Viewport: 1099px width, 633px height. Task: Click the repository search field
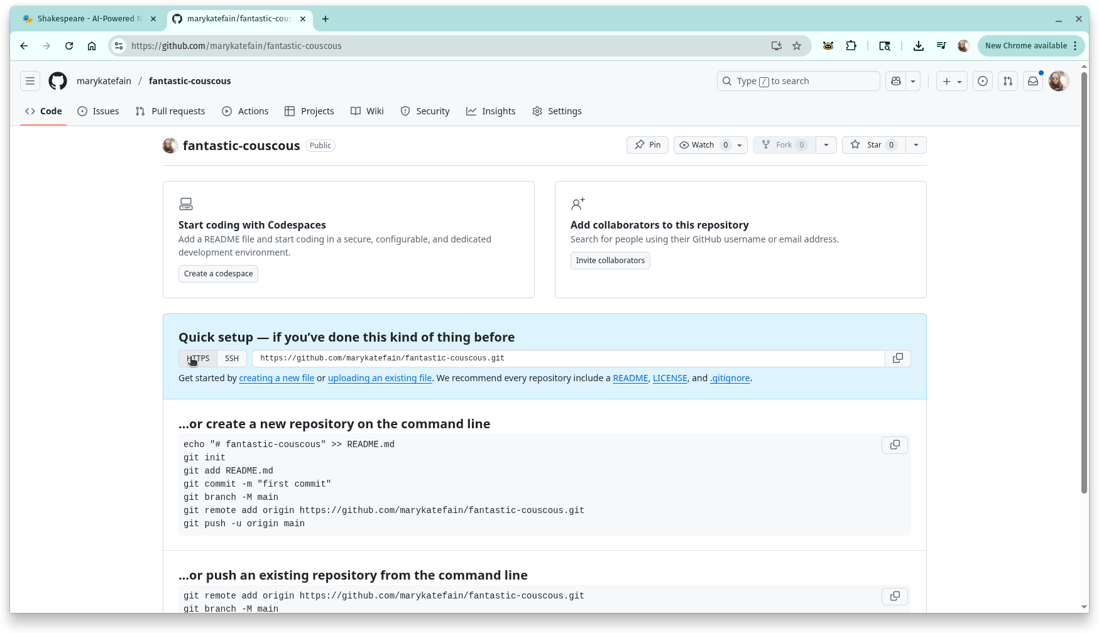pyautogui.click(x=798, y=81)
